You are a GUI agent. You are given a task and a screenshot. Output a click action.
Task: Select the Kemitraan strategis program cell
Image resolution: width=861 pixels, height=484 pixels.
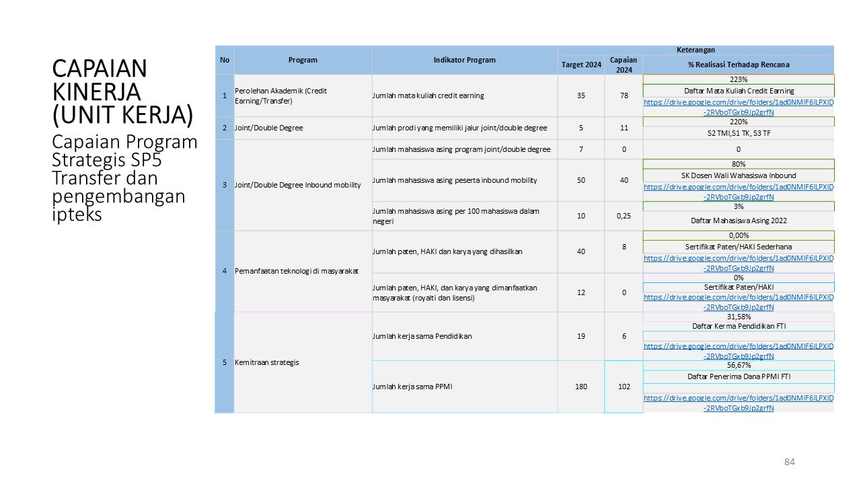pyautogui.click(x=266, y=362)
